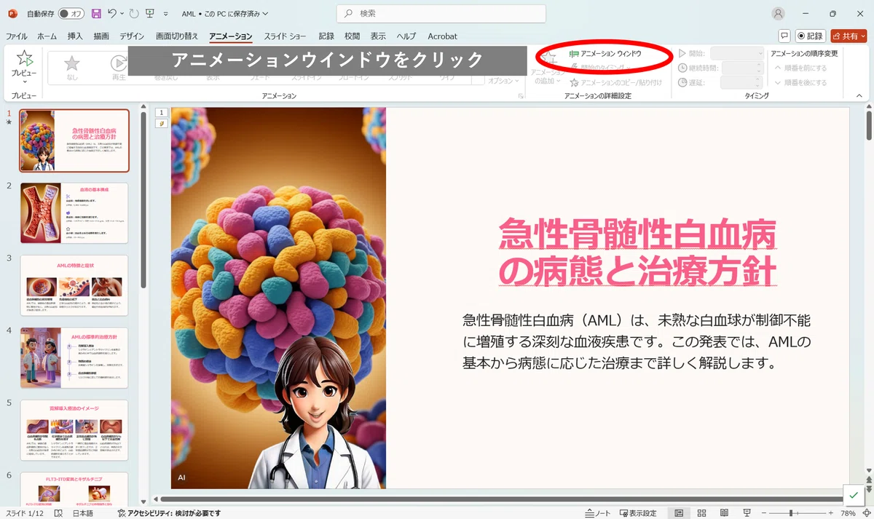Open the 開始 start combo box
Screen dimensions: 874x519
pyautogui.click(x=737, y=53)
